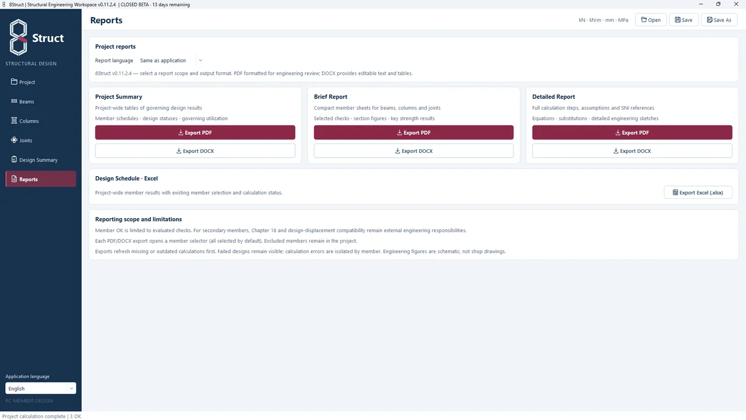This screenshot has width=746, height=420.
Task: Click the folder icon in the Open button
Action: click(x=644, y=20)
